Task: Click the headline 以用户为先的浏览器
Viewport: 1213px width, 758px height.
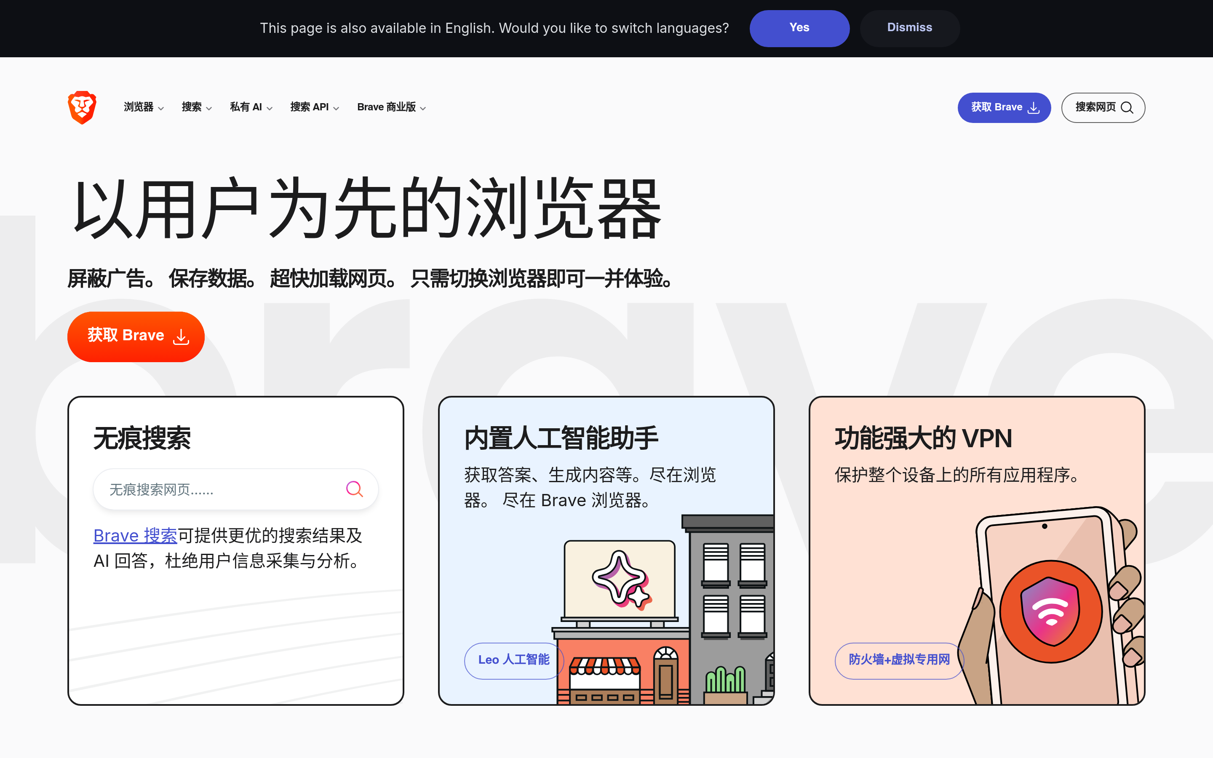Action: coord(367,208)
